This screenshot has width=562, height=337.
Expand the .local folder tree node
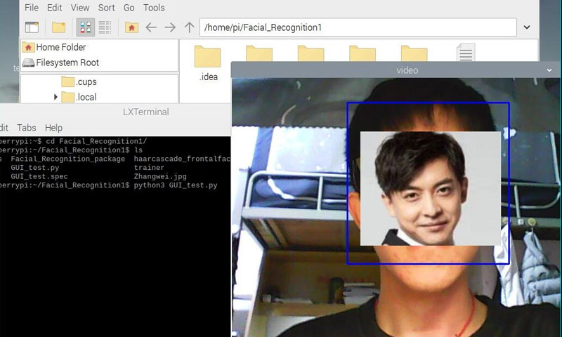click(x=55, y=97)
